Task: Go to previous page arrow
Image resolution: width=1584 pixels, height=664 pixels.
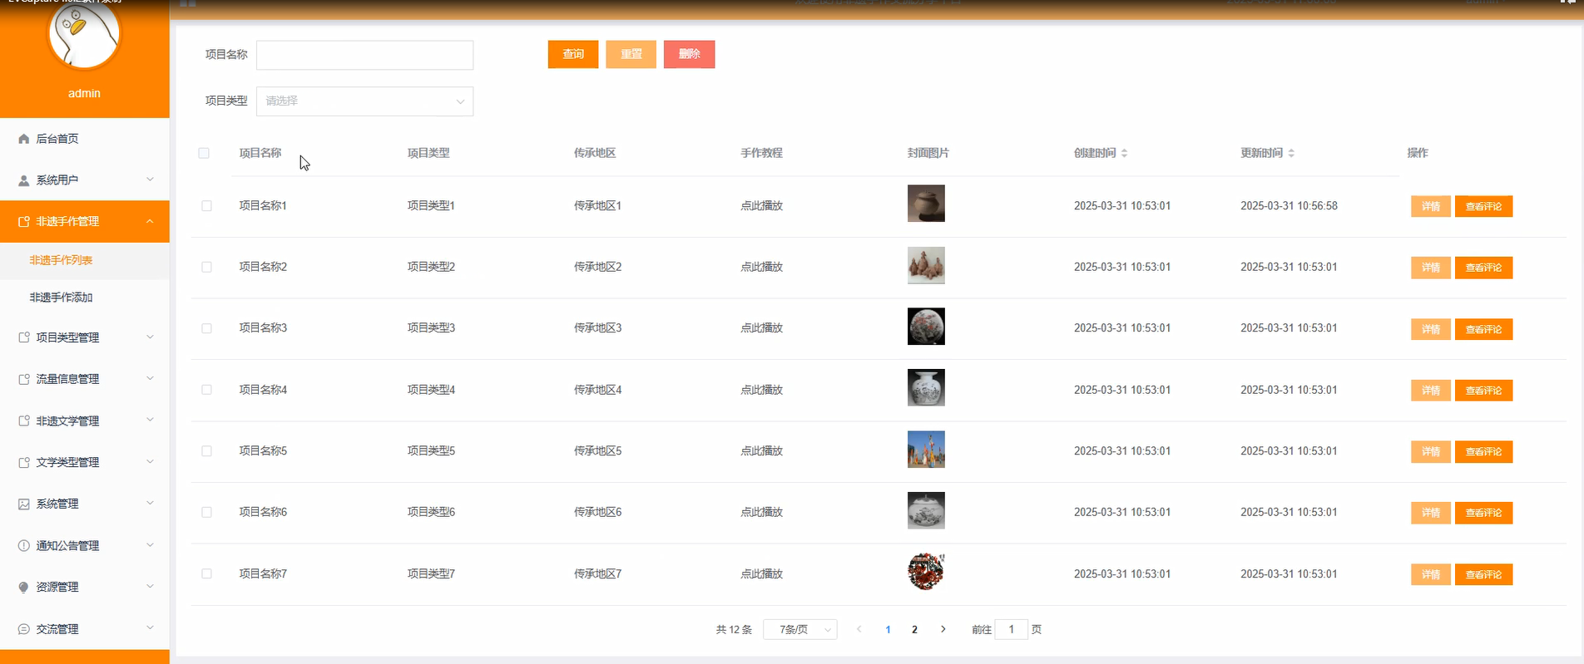Action: pyautogui.click(x=859, y=629)
